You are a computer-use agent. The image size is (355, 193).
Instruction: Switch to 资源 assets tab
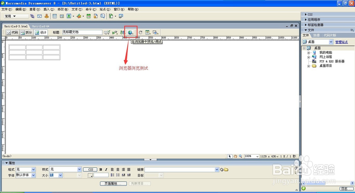[x=316, y=36]
